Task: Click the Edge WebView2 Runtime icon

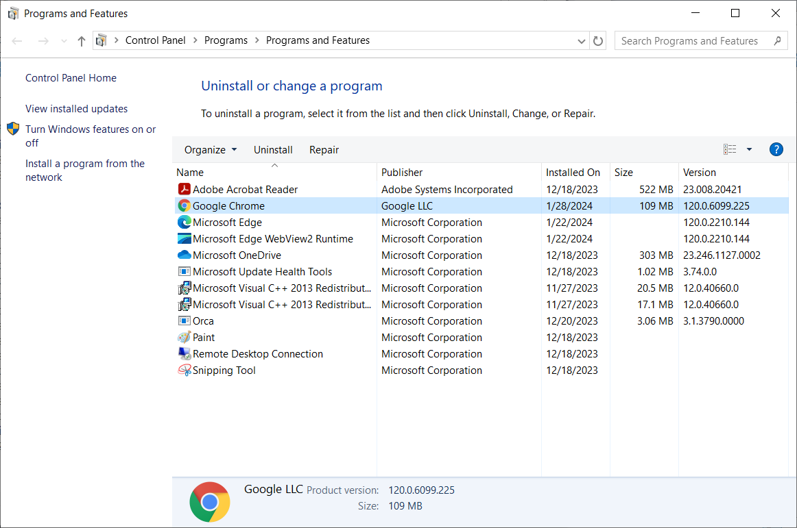Action: pos(184,238)
